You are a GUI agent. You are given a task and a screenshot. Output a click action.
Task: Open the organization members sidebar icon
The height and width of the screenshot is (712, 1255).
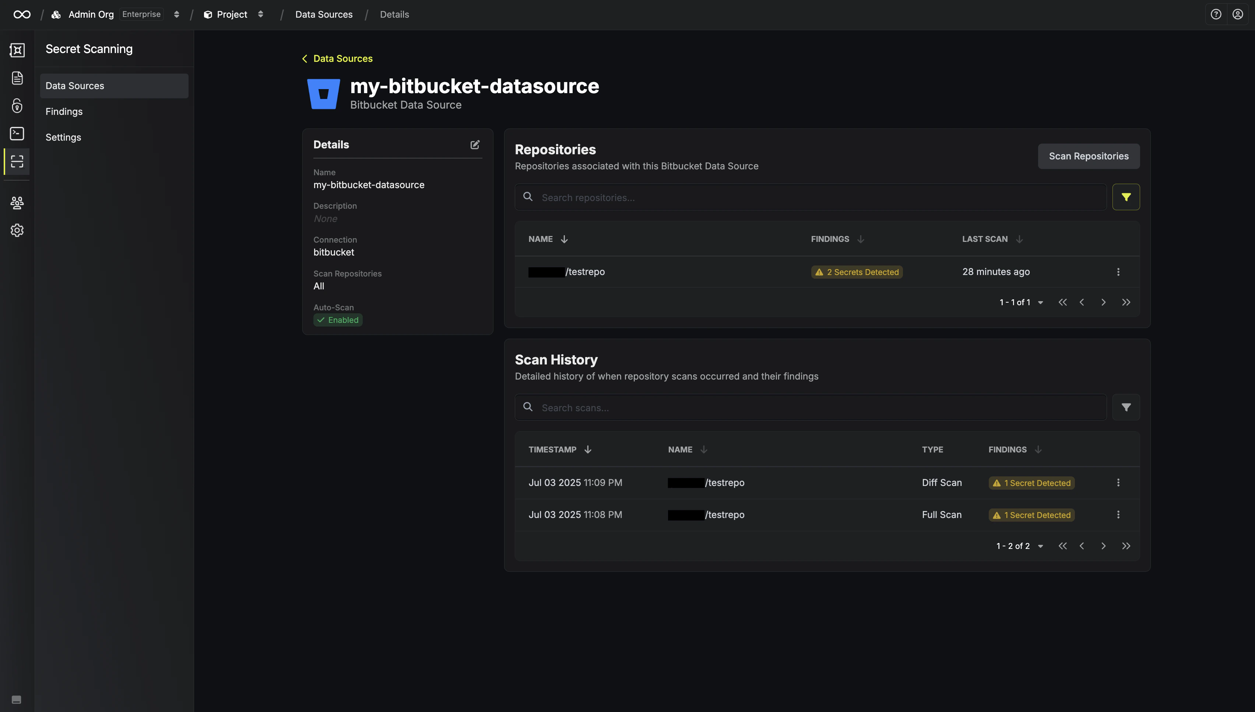(17, 202)
